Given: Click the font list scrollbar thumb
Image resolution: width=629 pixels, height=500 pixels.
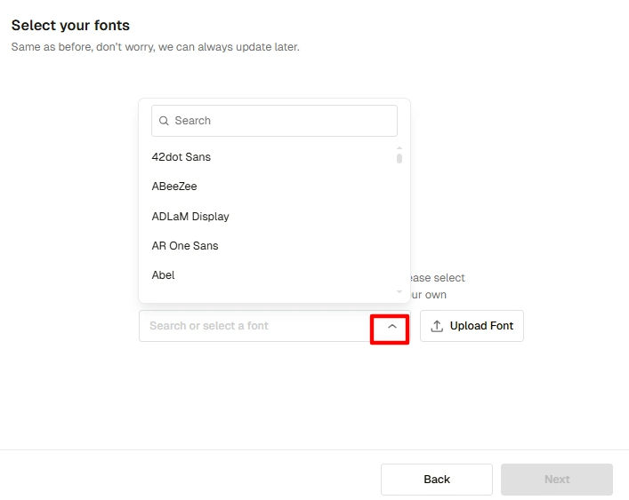Looking at the screenshot, I should coord(399,158).
